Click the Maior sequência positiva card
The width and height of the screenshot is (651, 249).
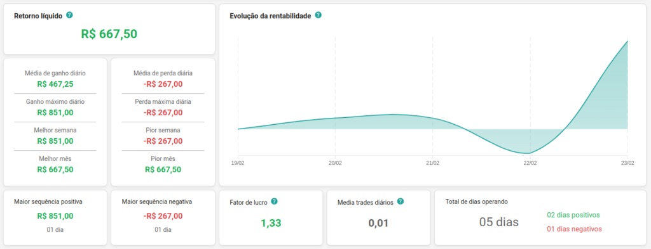coord(55,217)
